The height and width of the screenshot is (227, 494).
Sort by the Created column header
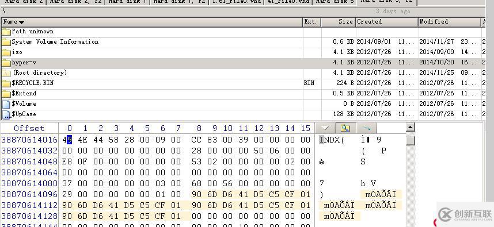coord(387,22)
